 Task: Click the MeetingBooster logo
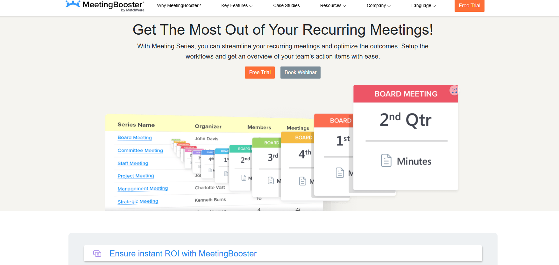(105, 5)
